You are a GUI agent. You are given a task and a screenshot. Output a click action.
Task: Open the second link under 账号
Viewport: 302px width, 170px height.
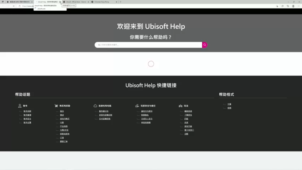click(x=27, y=115)
